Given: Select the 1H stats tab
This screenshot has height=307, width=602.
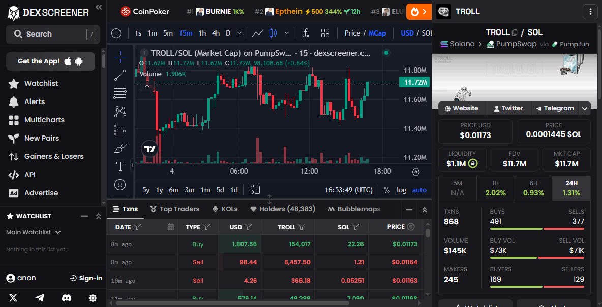Looking at the screenshot, I should [x=495, y=189].
